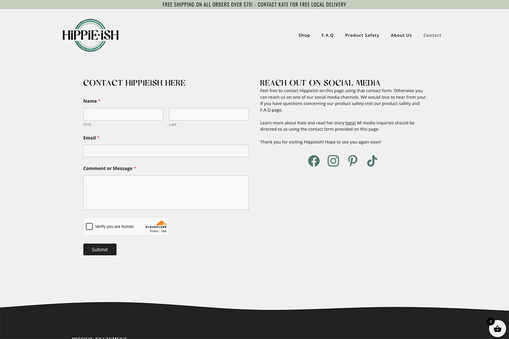Go to the F.A.Q page
The height and width of the screenshot is (339, 509).
pyautogui.click(x=327, y=35)
